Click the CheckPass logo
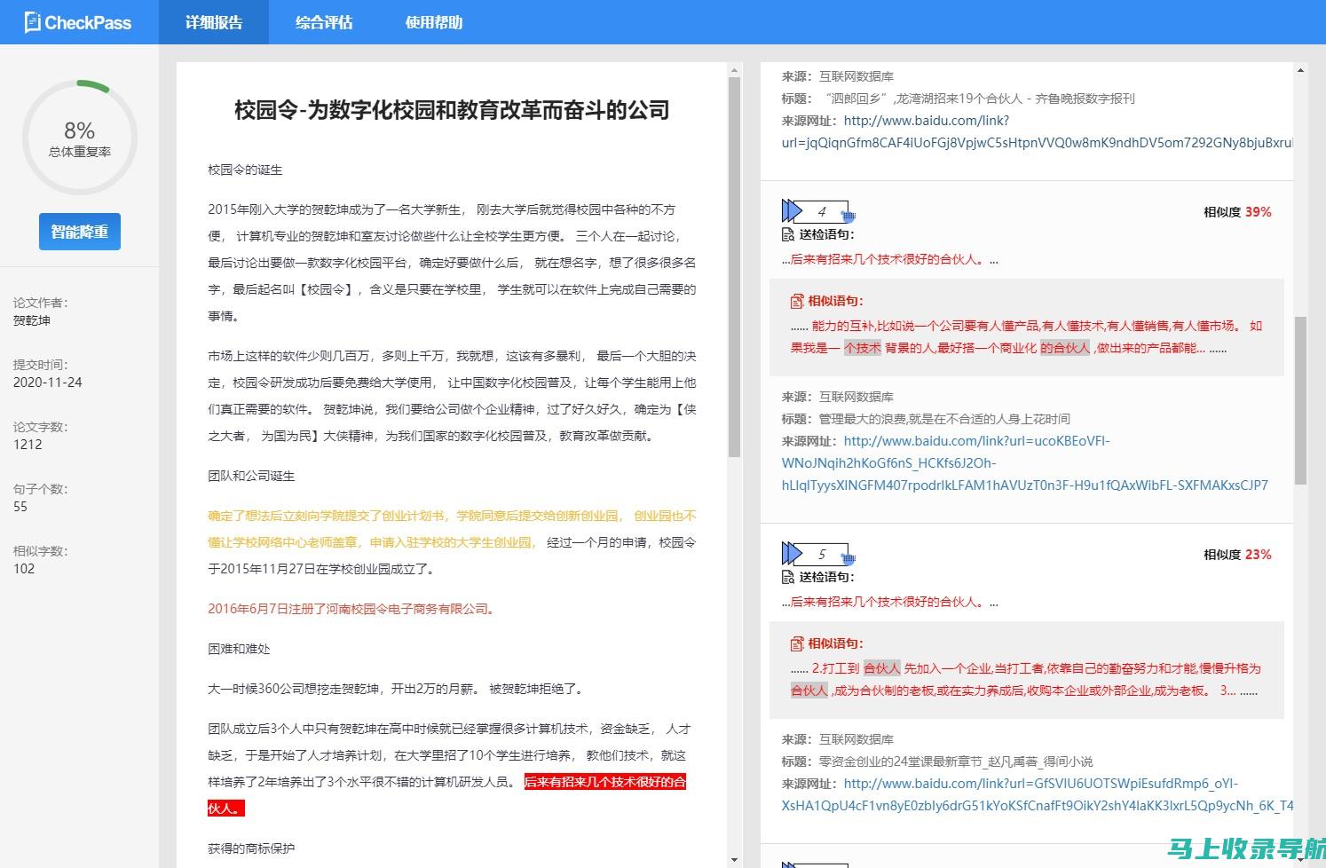 78,22
